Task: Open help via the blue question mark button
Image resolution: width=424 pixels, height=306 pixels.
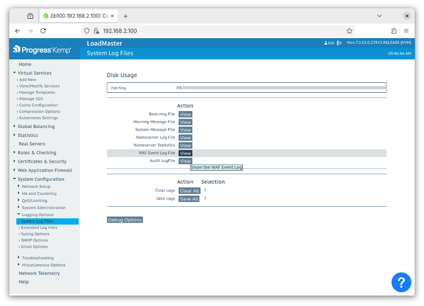Action: pyautogui.click(x=401, y=282)
